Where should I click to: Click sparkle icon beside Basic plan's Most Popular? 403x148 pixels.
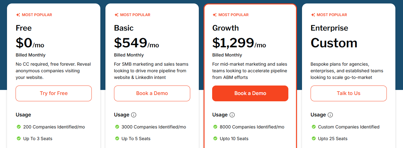[x=116, y=15]
